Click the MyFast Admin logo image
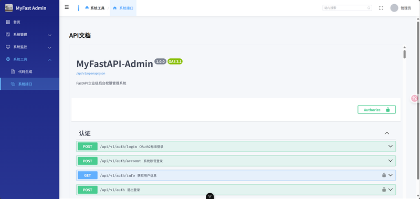Image resolution: width=420 pixels, height=199 pixels. click(x=9, y=8)
